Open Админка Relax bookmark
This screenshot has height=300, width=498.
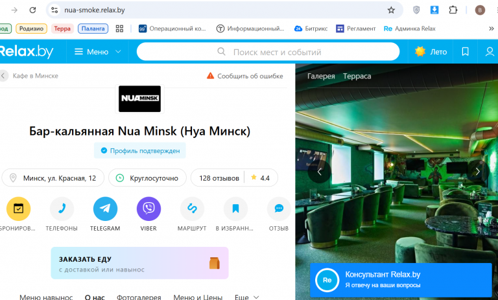tap(410, 29)
